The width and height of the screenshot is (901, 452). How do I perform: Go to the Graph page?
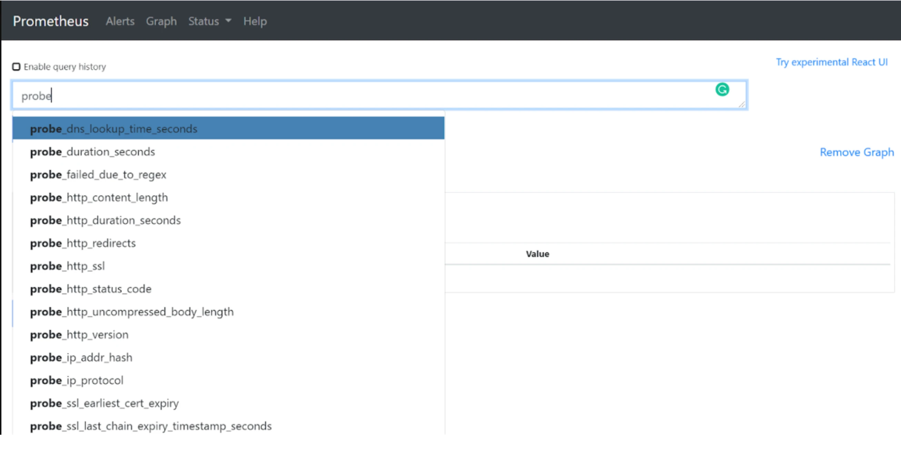[x=161, y=21]
